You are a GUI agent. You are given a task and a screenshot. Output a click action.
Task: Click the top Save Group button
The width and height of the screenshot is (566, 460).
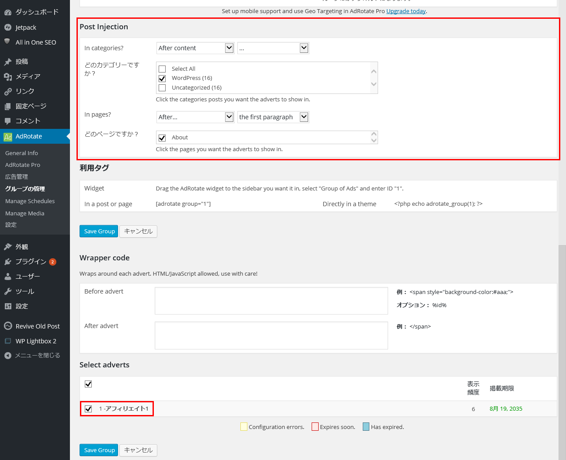coord(99,231)
